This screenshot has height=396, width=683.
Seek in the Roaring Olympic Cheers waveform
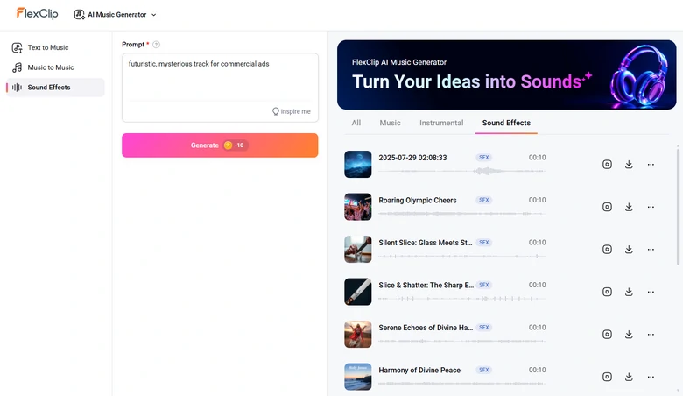[461, 214]
